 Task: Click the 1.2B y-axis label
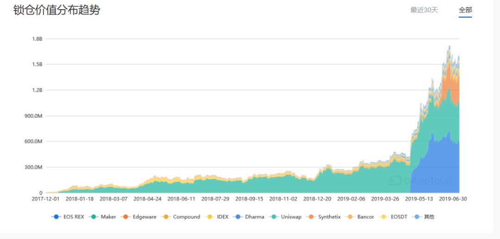pos(37,90)
